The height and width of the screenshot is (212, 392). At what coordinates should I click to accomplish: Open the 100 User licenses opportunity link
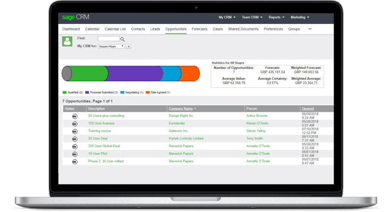(101, 123)
